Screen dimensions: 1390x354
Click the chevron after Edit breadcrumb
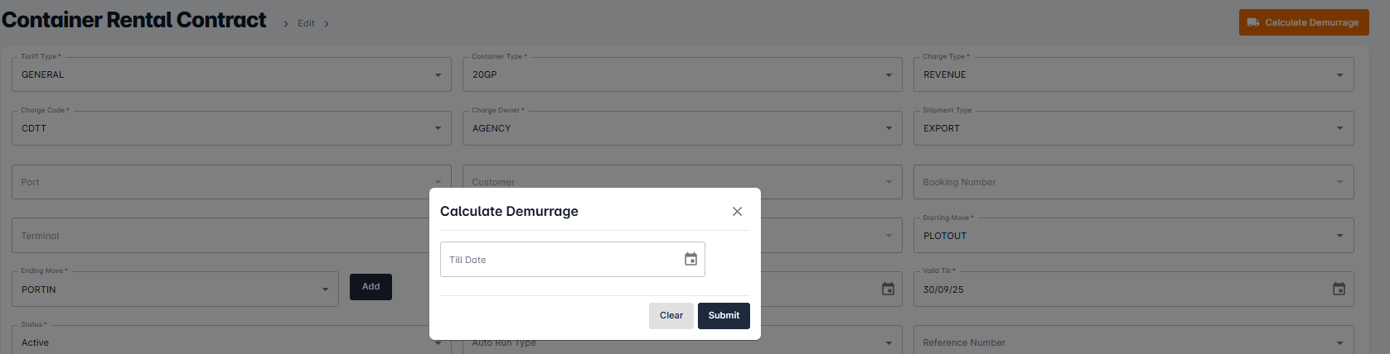(x=327, y=24)
